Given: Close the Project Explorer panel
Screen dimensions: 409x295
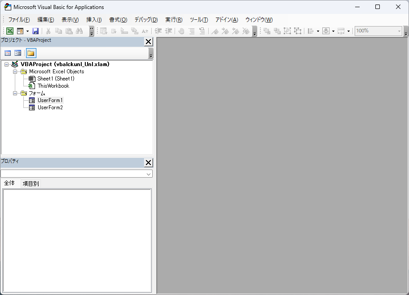Looking at the screenshot, I should tap(148, 42).
